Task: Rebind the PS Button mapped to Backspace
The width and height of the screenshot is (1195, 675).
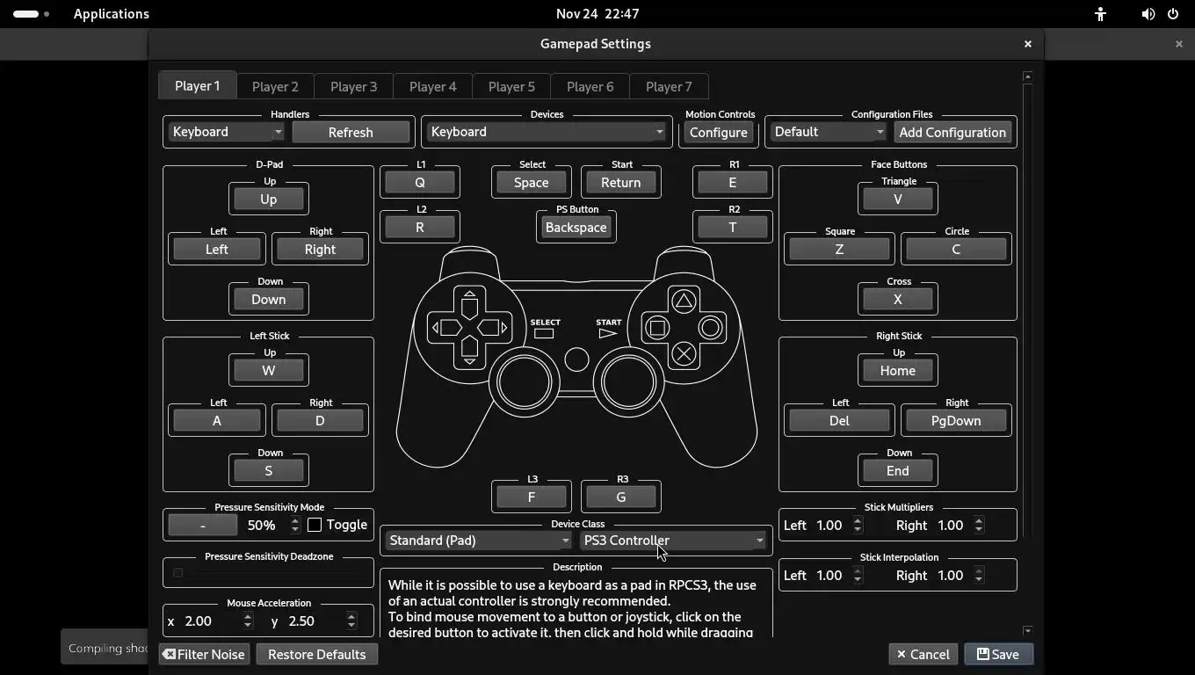Action: (576, 228)
